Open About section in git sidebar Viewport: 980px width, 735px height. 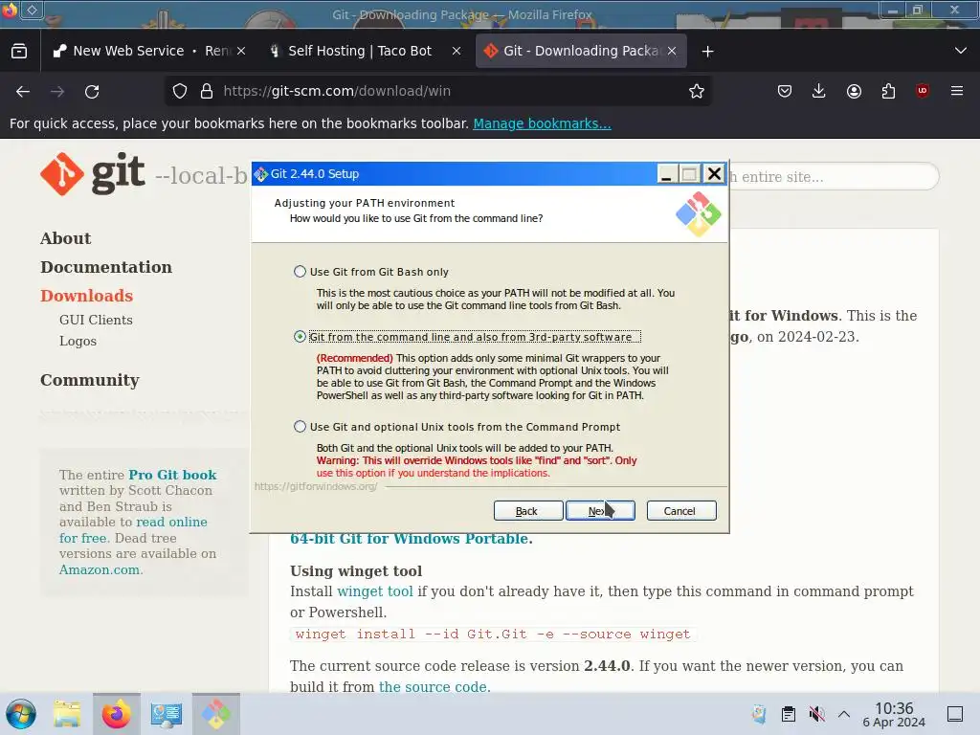pyautogui.click(x=66, y=238)
